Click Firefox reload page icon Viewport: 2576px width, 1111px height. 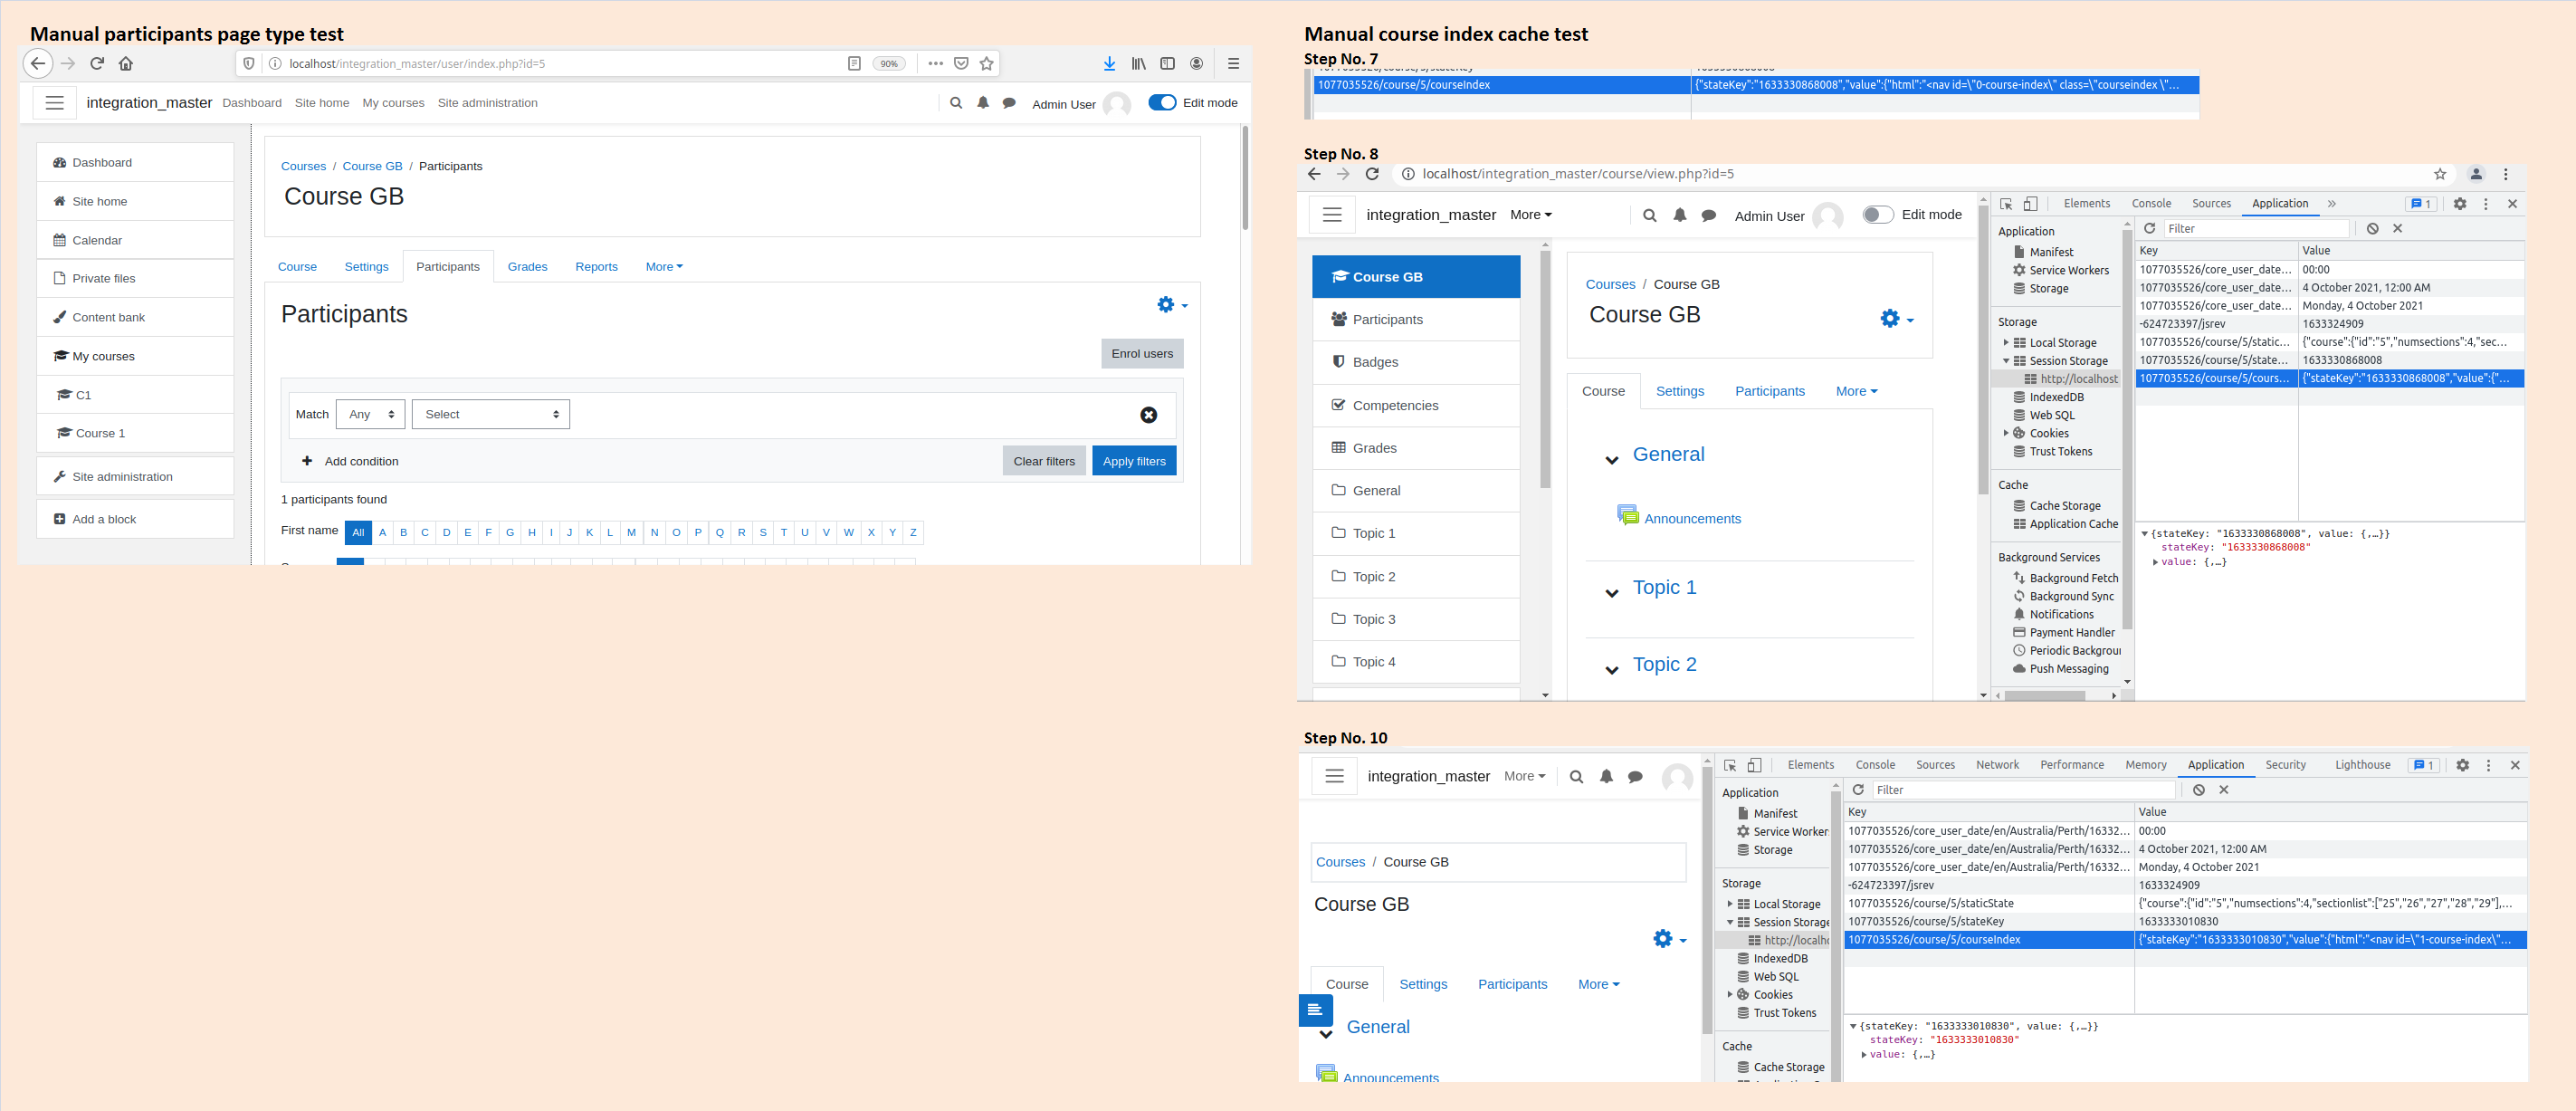[x=97, y=63]
